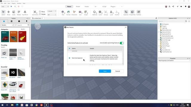
Task: Open the Models category dropdown in Toolbox
Action: pos(7,25)
